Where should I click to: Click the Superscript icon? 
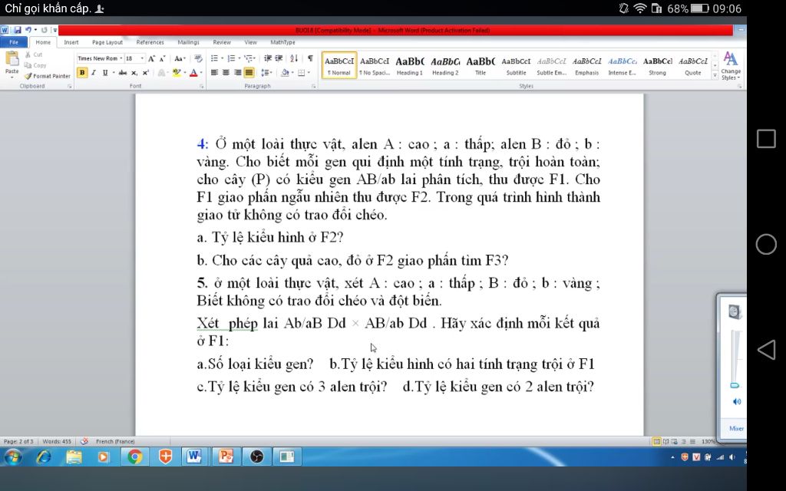[145, 73]
